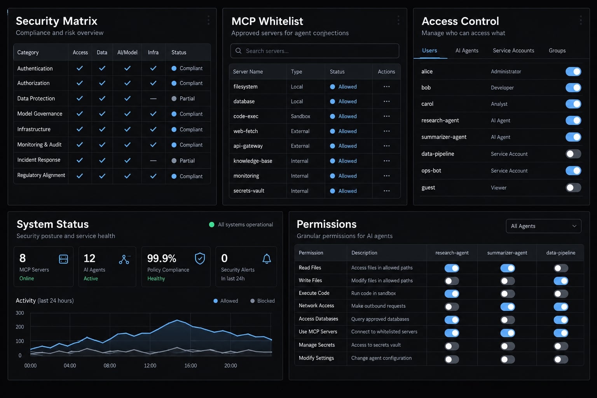Open the All Agents dropdown
Image resolution: width=597 pixels, height=398 pixels.
[543, 226]
